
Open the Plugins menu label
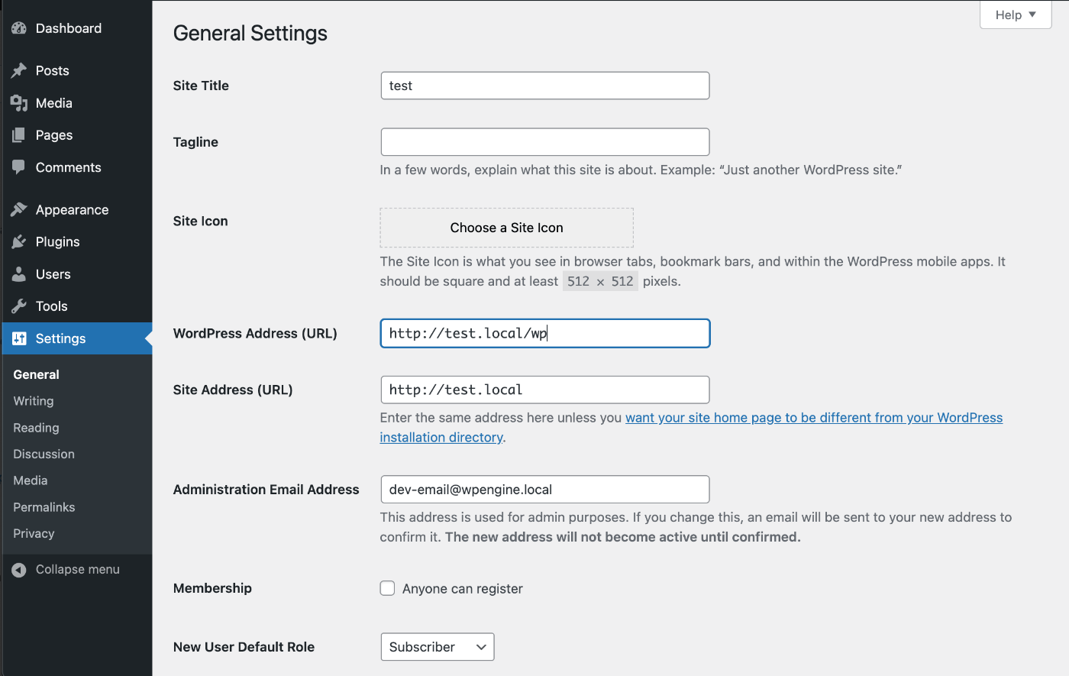pyautogui.click(x=58, y=242)
